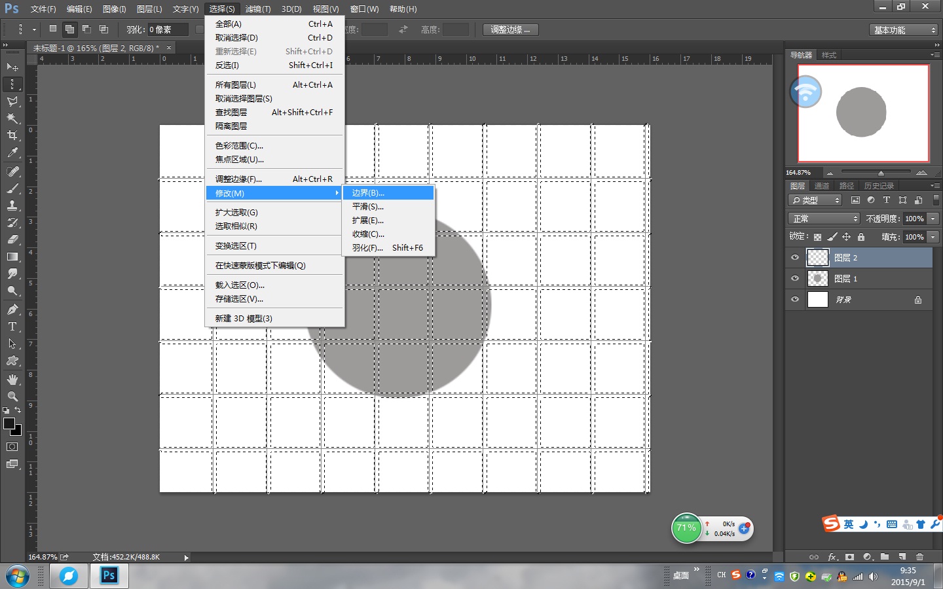This screenshot has width=943, height=589.
Task: Select the Move tool
Action: coord(12,67)
